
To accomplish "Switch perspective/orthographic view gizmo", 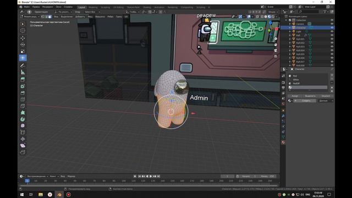I will pyautogui.click(x=276, y=56).
